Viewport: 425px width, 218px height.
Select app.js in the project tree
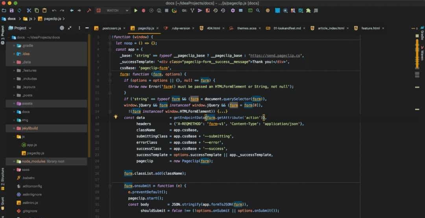pyautogui.click(x=32, y=145)
